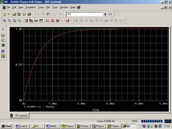Open the Simulation menu
Image resolution: width=172 pixels, height=129 pixels.
(31, 7)
